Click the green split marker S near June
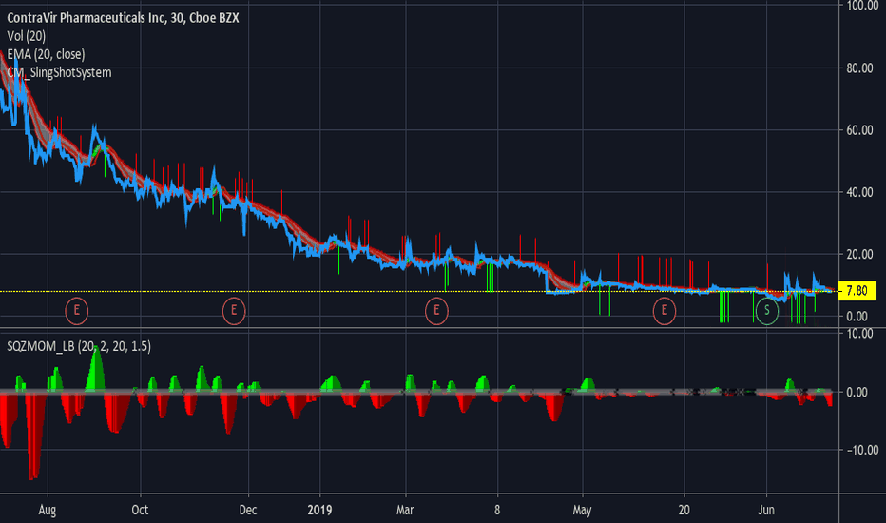Image resolution: width=886 pixels, height=523 pixels. point(767,310)
